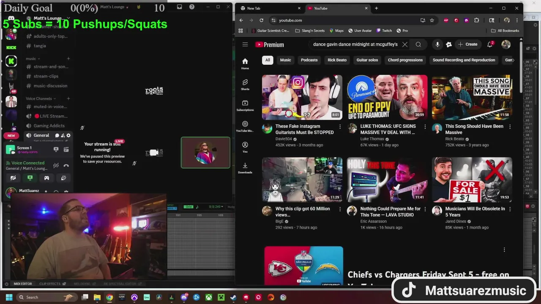Image resolution: width=541 pixels, height=304 pixels.
Task: Open Subscriptions in YouTube sidebar
Action: (245, 106)
